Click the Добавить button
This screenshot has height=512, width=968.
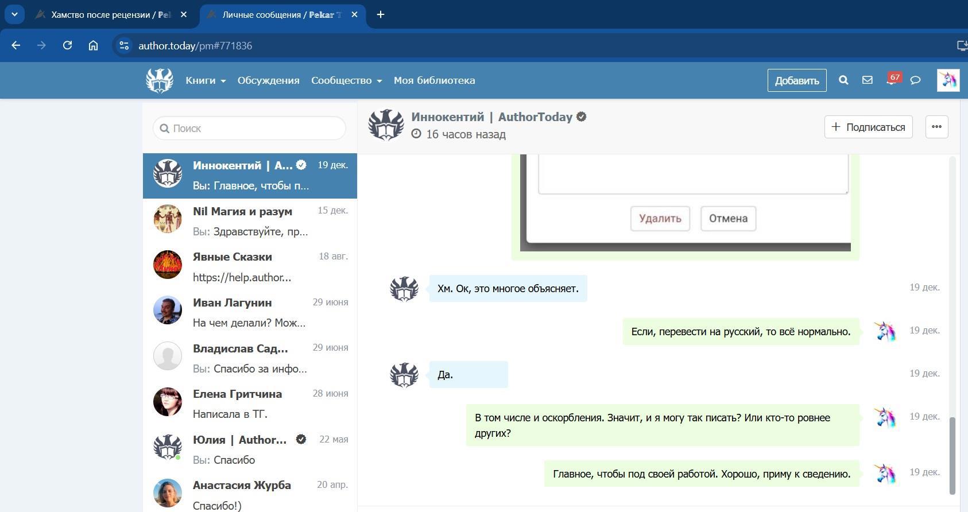797,80
